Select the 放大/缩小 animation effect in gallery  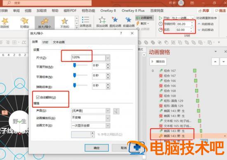click(x=45, y=23)
